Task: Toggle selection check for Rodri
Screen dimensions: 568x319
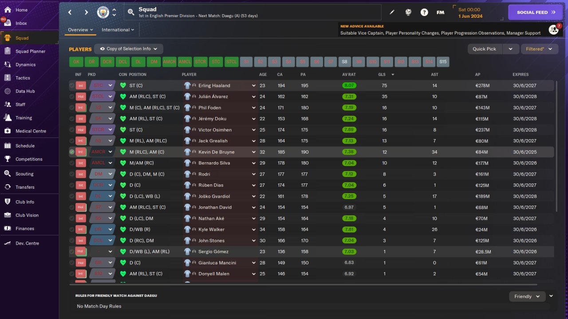Action: click(x=72, y=174)
